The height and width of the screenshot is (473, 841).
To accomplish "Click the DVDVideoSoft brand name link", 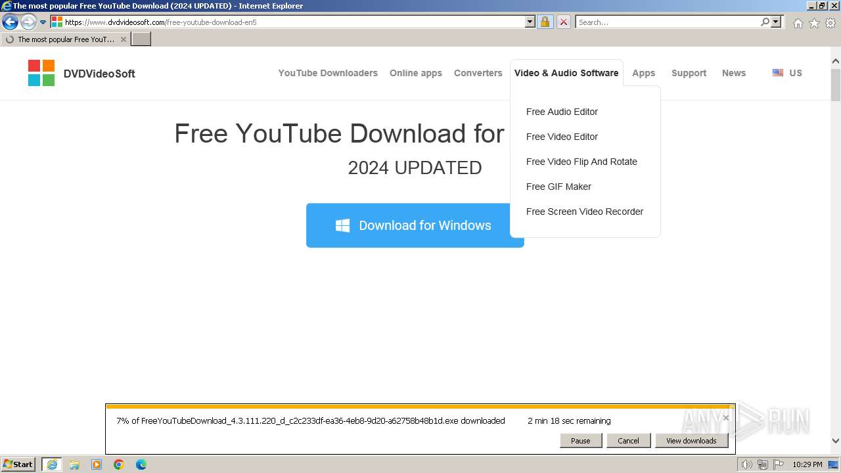I will pyautogui.click(x=99, y=74).
